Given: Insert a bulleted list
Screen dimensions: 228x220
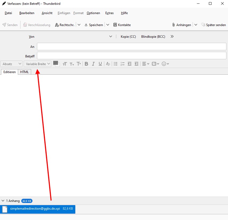Looking at the screenshot, I should [x=115, y=64].
